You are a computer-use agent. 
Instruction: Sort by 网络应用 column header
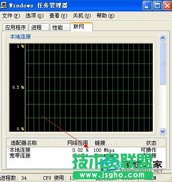70,143
